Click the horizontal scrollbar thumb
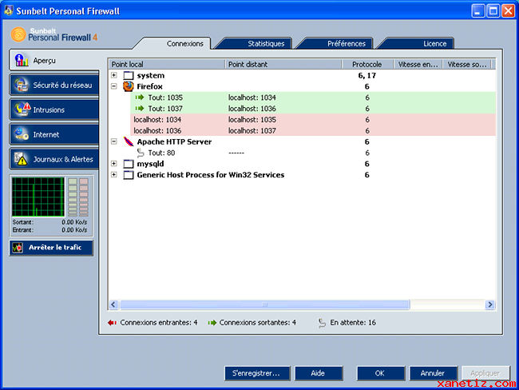519x390 pixels. tap(265, 304)
